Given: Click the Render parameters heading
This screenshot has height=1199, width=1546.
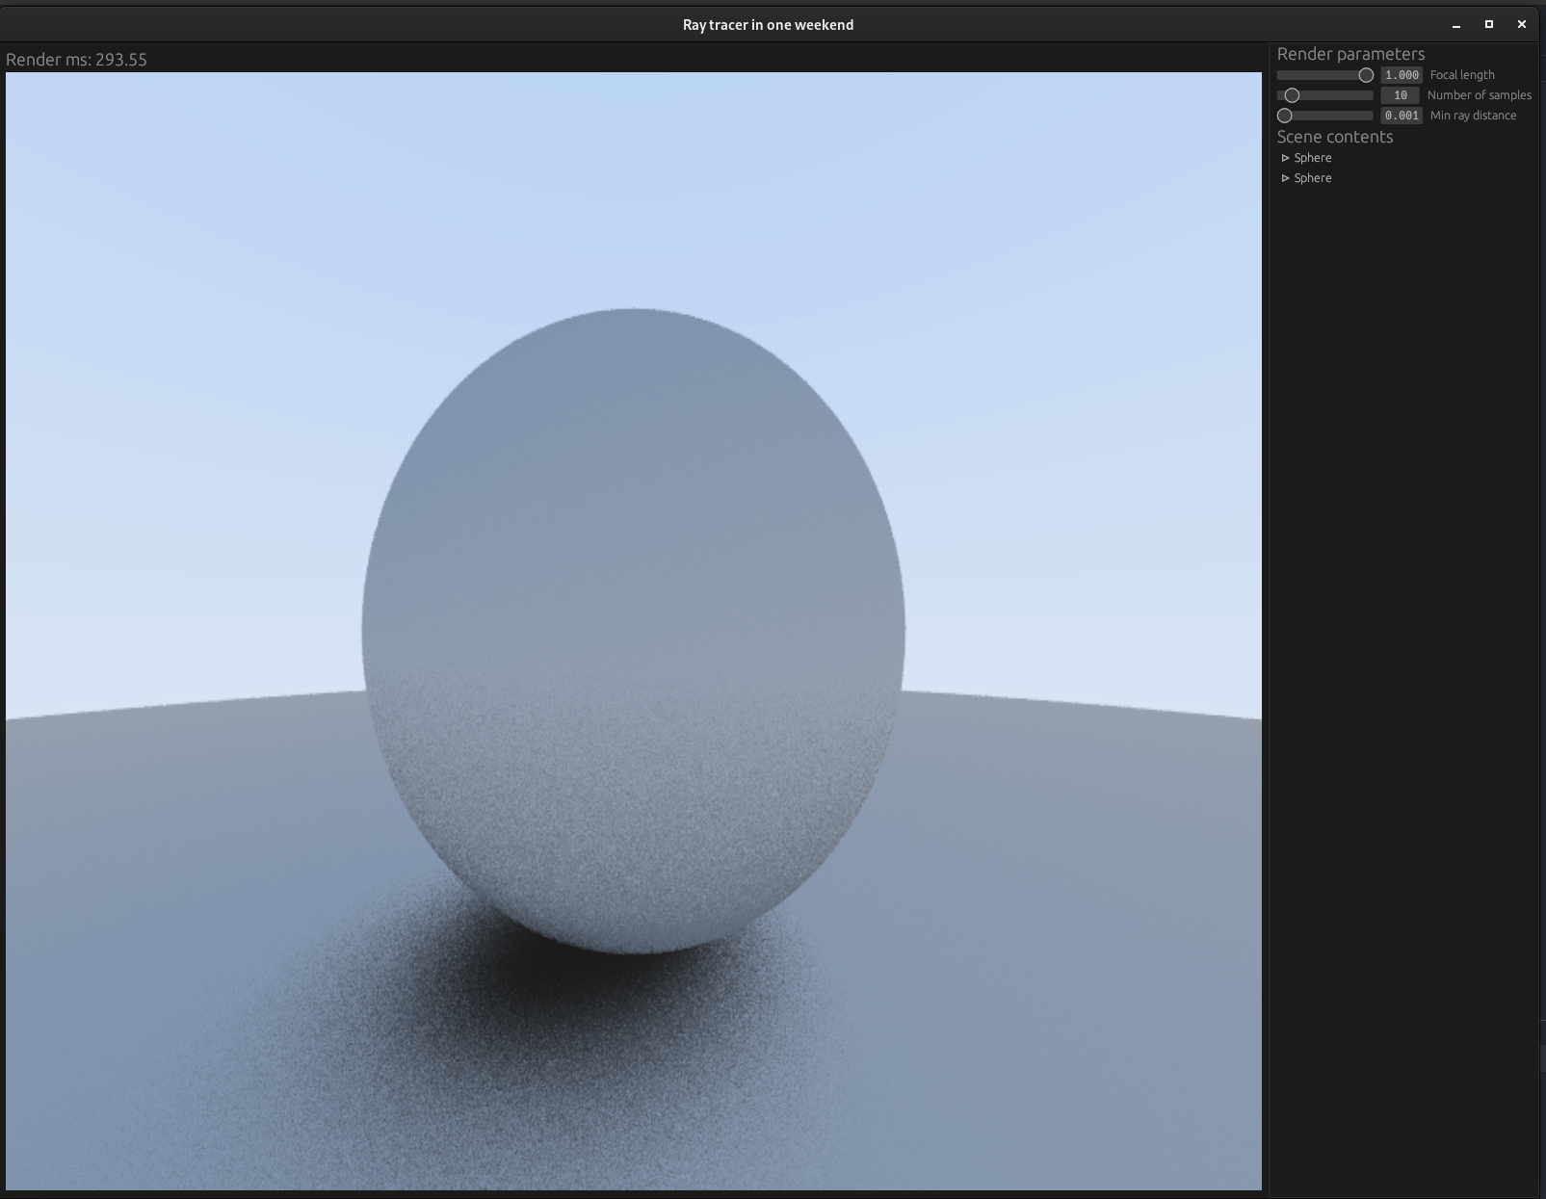Looking at the screenshot, I should [x=1350, y=54].
